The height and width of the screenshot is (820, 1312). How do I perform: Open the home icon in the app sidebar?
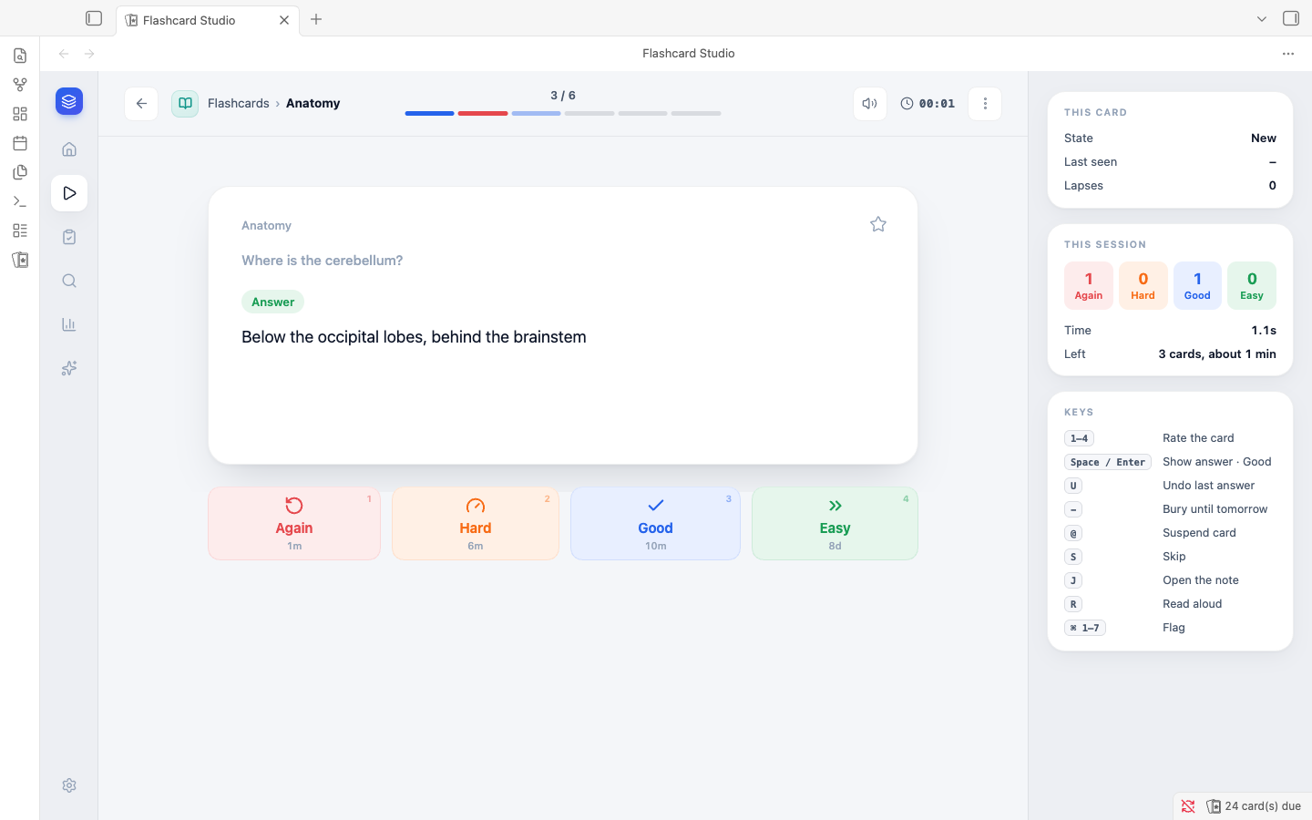pyautogui.click(x=69, y=149)
